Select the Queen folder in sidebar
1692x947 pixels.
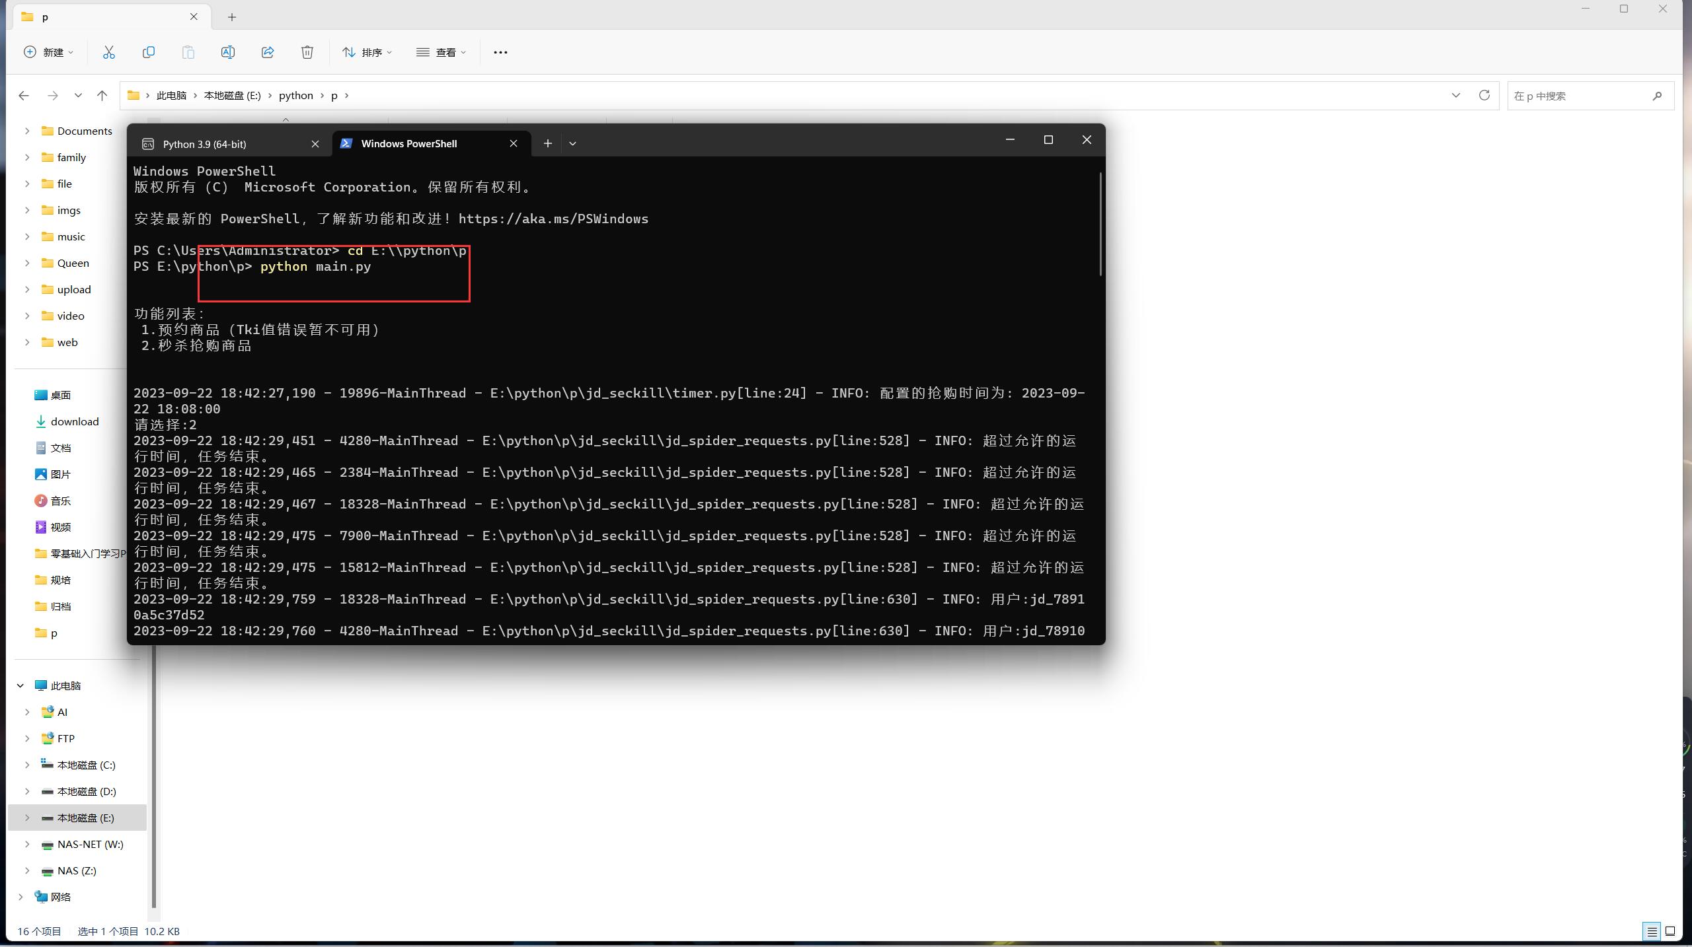[73, 263]
